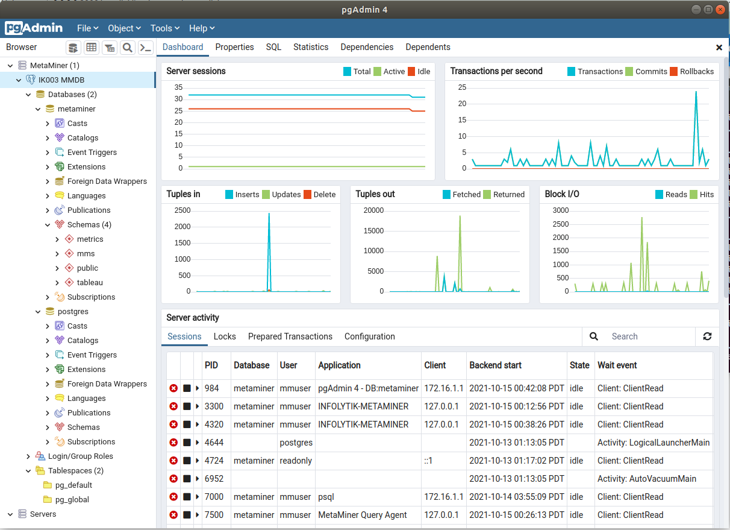Click the IK003 MMDB server elephant icon
The height and width of the screenshot is (530, 730).
31,80
